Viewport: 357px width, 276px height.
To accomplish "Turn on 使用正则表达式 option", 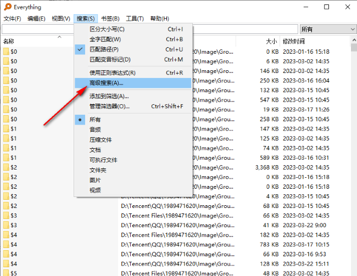I will 112,72.
